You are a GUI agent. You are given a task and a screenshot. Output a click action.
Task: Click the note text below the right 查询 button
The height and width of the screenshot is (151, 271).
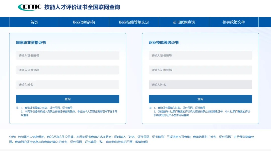[200, 112]
